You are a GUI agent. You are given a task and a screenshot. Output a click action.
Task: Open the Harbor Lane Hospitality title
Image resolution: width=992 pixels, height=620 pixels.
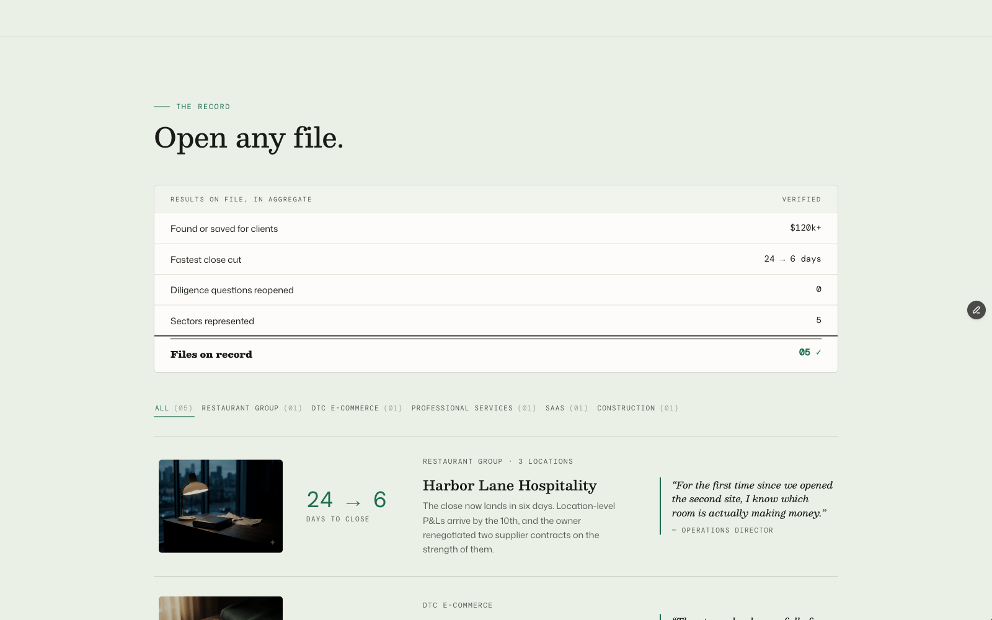click(510, 485)
